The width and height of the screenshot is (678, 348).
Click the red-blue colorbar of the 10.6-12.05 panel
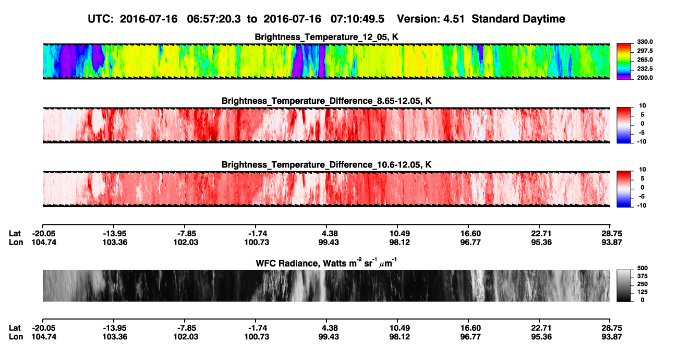pyautogui.click(x=624, y=189)
